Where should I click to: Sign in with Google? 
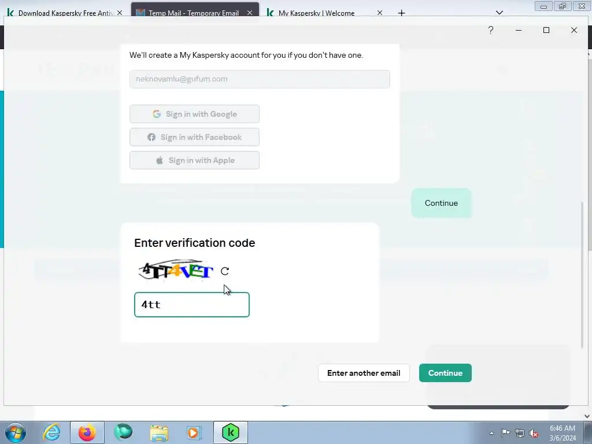(x=194, y=114)
